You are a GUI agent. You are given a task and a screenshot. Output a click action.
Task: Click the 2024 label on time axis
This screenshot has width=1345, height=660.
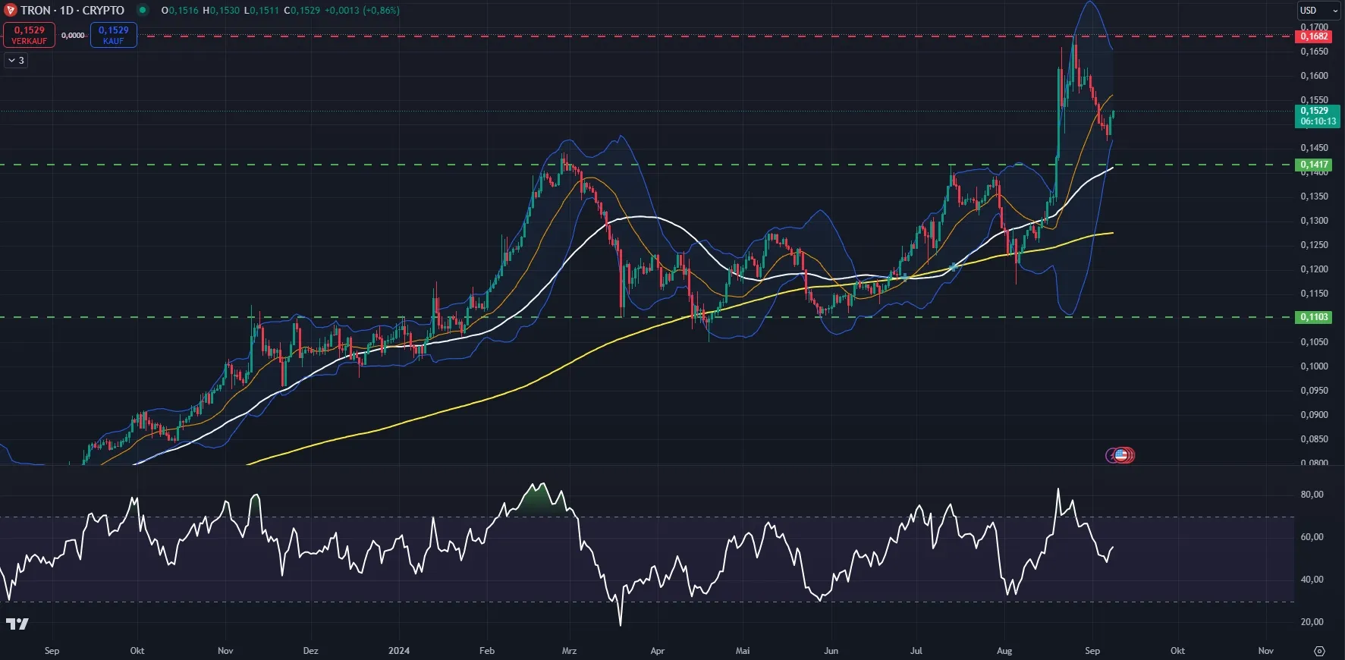pyautogui.click(x=399, y=651)
